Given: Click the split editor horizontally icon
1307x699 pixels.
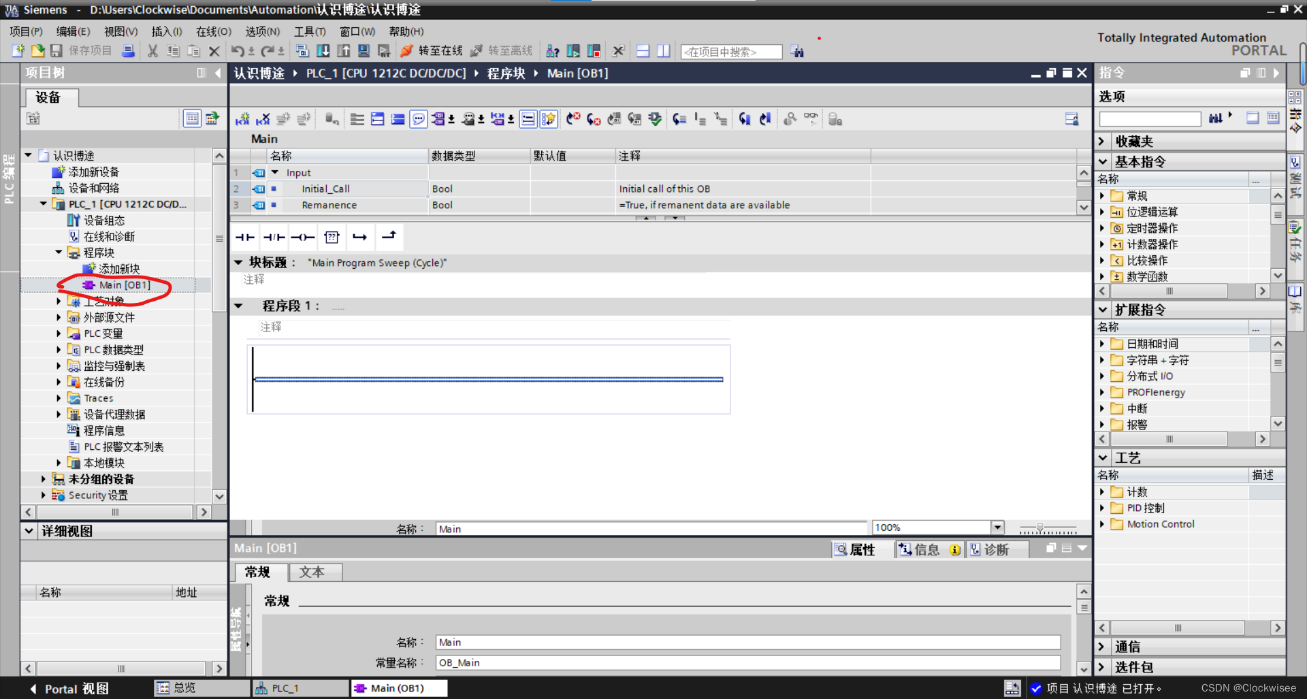Looking at the screenshot, I should pos(643,51).
